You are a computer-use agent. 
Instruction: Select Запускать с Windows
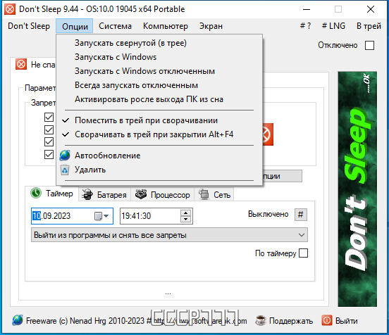(x=159, y=57)
